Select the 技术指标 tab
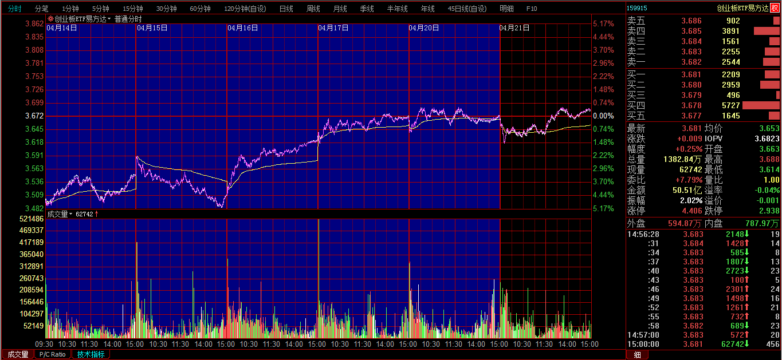 coord(91,354)
